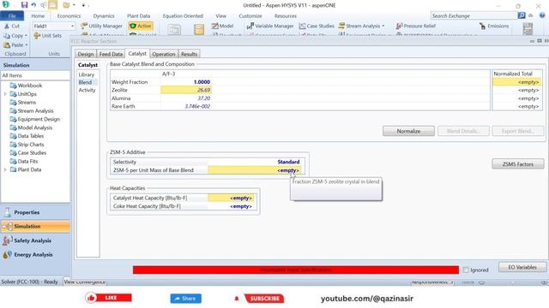Click the Paste clipboard icon
This screenshot has height=308, width=549.
[7, 45]
